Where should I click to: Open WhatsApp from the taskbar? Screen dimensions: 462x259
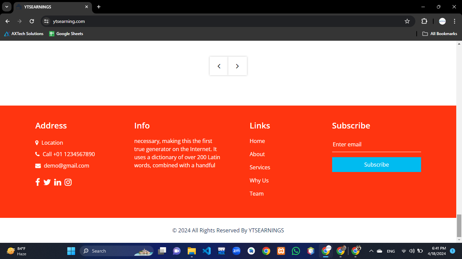pyautogui.click(x=296, y=251)
